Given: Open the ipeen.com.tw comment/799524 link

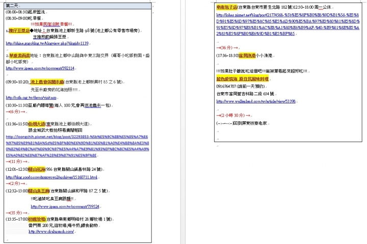Looking at the screenshot, I should coord(65,206).
